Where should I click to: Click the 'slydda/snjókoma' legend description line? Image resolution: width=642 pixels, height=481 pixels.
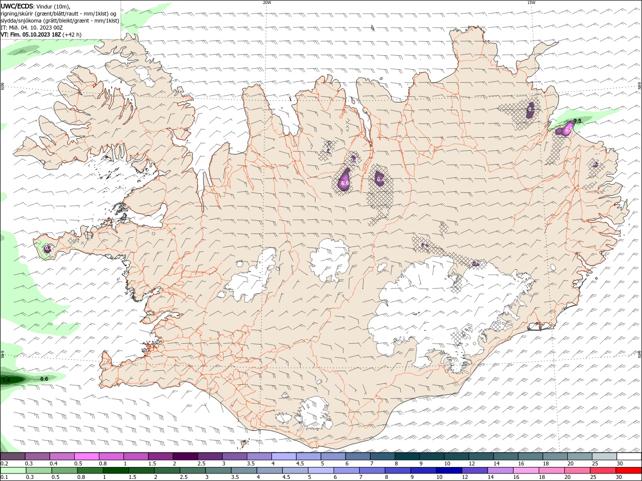click(60, 21)
